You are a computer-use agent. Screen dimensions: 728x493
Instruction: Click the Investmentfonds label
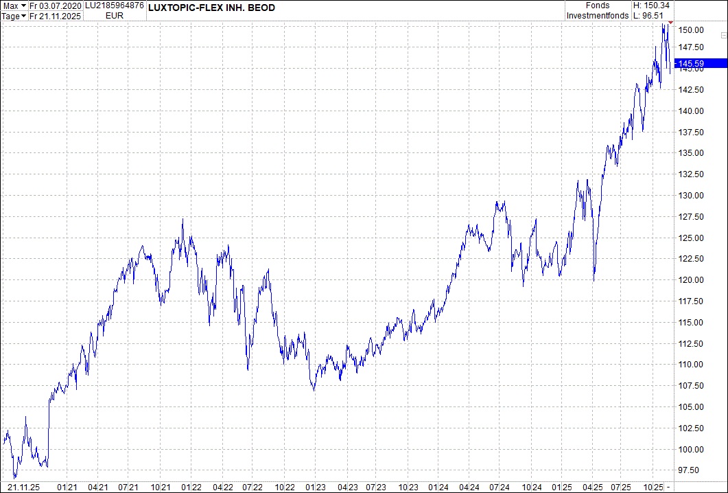pos(598,16)
